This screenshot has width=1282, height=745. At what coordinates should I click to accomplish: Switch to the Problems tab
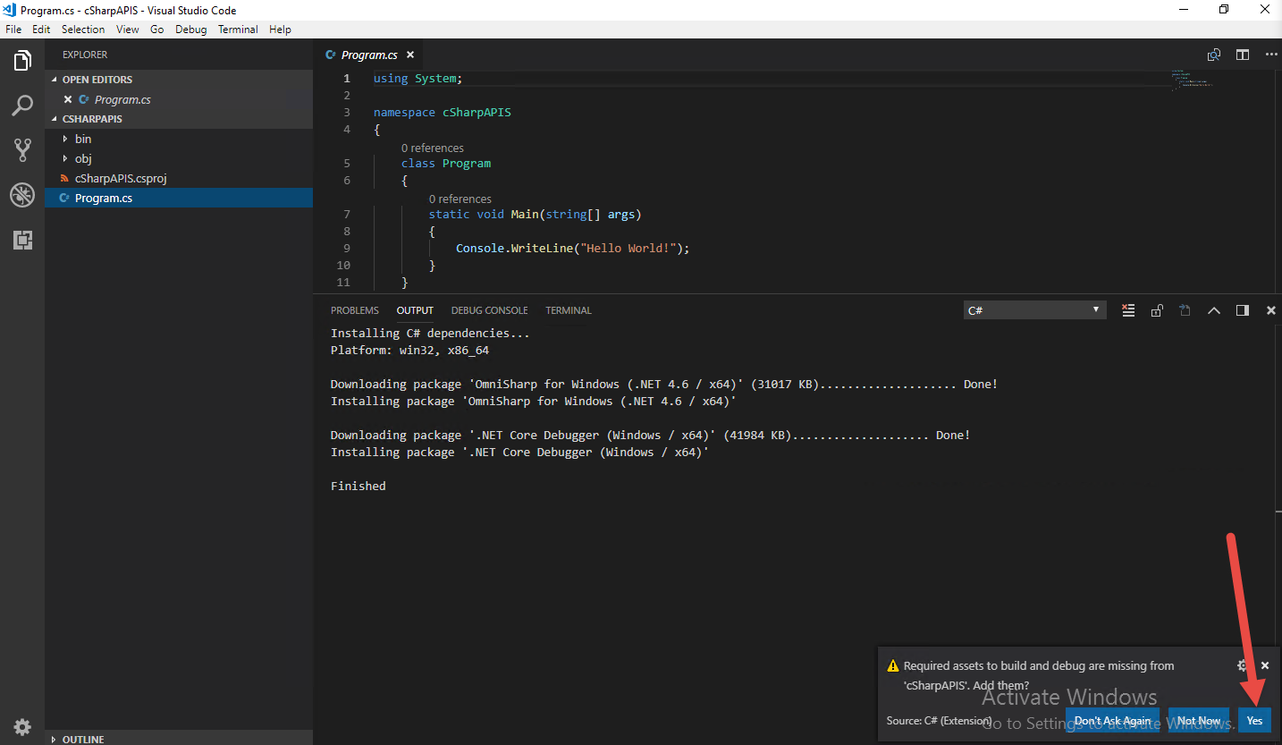point(355,310)
